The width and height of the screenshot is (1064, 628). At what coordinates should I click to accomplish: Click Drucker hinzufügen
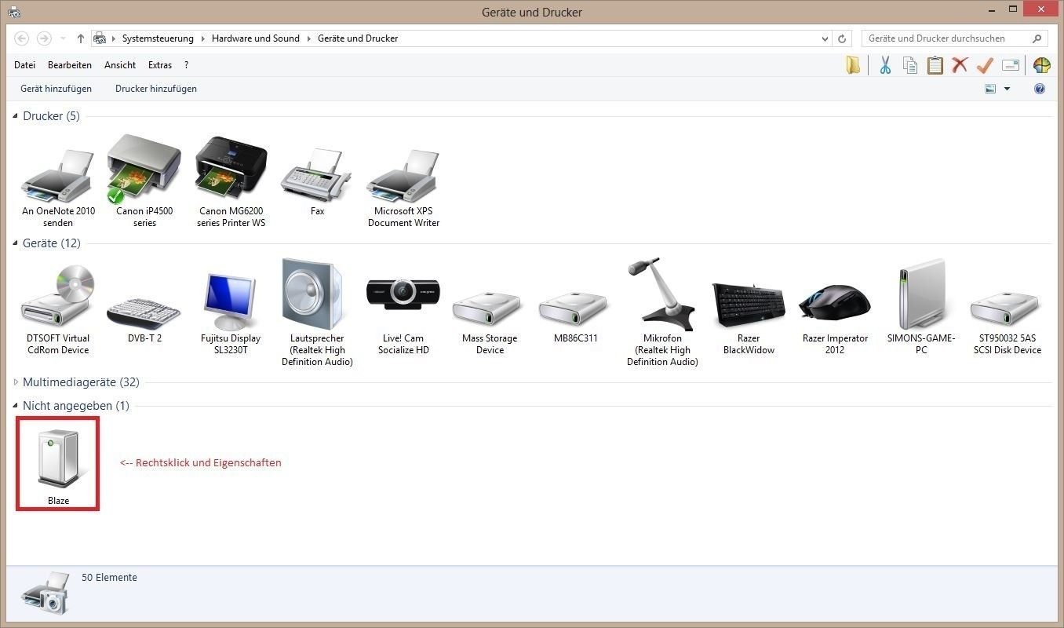coord(156,89)
